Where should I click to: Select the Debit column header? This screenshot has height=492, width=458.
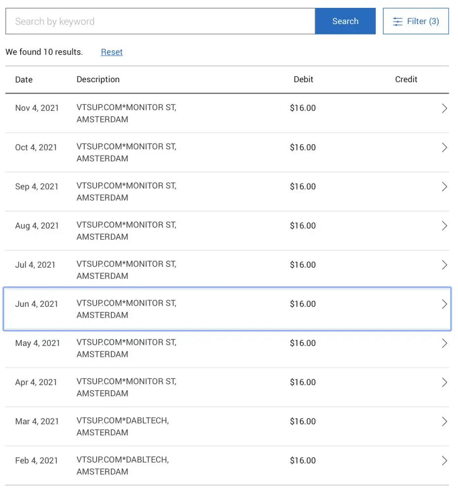click(x=303, y=80)
